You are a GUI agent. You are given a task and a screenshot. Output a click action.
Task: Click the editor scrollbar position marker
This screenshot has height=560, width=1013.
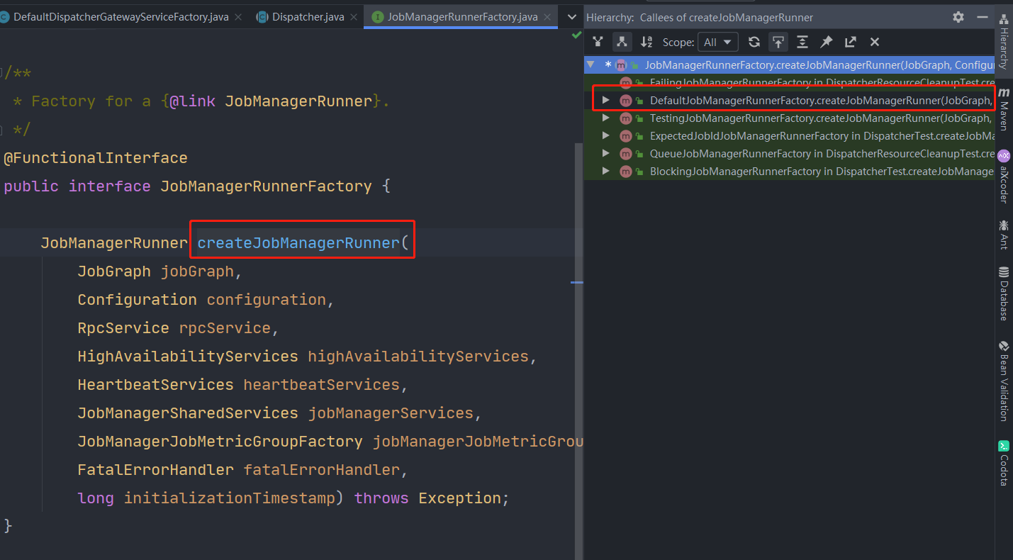tap(577, 282)
